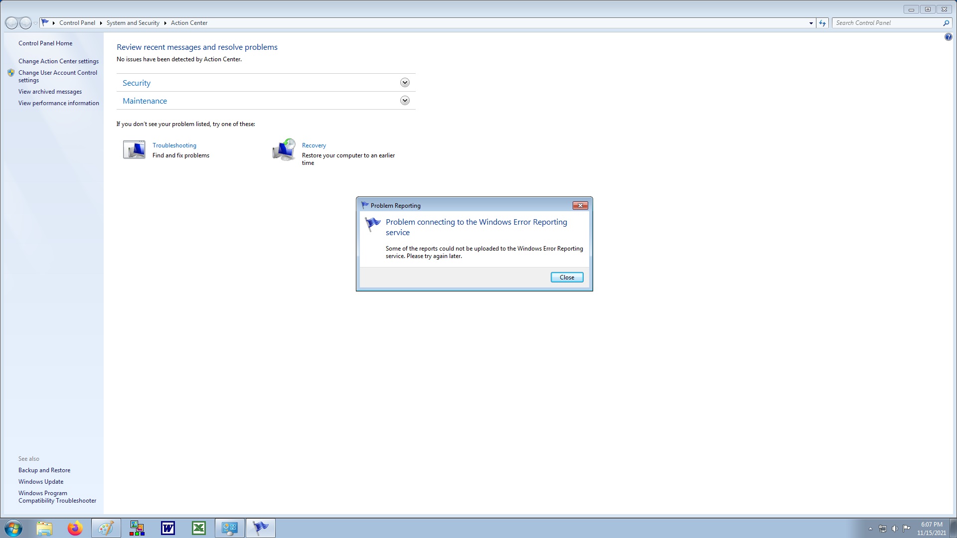Click the Security section heading
The width and height of the screenshot is (957, 538).
tap(137, 83)
